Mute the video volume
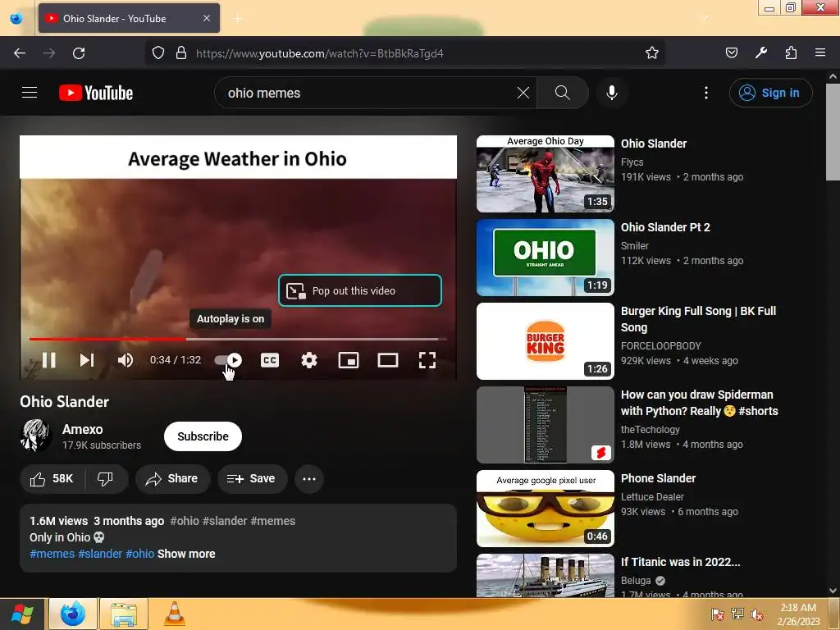This screenshot has width=840, height=630. click(x=126, y=360)
